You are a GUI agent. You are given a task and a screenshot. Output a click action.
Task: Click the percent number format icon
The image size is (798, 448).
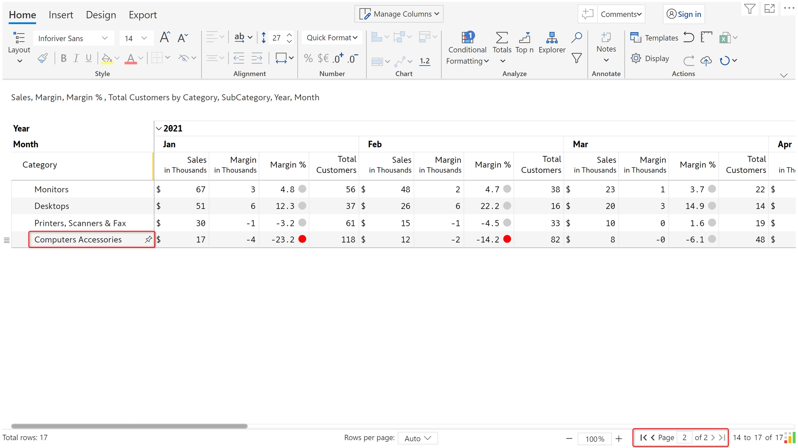click(308, 58)
